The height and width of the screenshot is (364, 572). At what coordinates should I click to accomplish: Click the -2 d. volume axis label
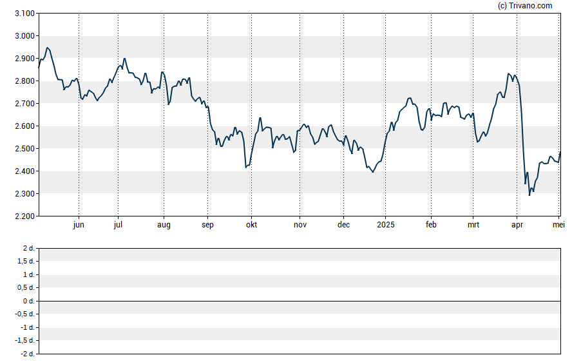(x=28, y=354)
